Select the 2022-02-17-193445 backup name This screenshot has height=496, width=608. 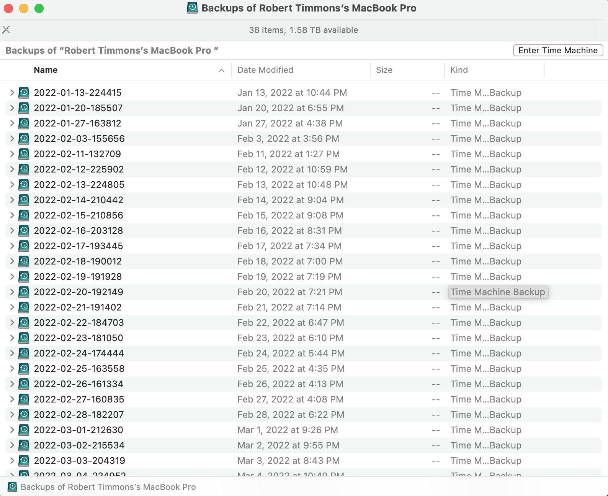78,246
